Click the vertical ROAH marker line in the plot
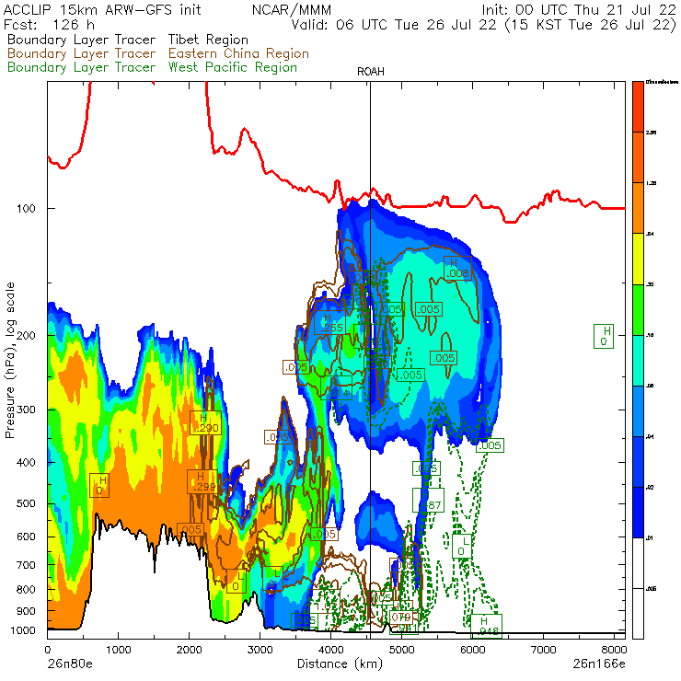 click(x=371, y=360)
